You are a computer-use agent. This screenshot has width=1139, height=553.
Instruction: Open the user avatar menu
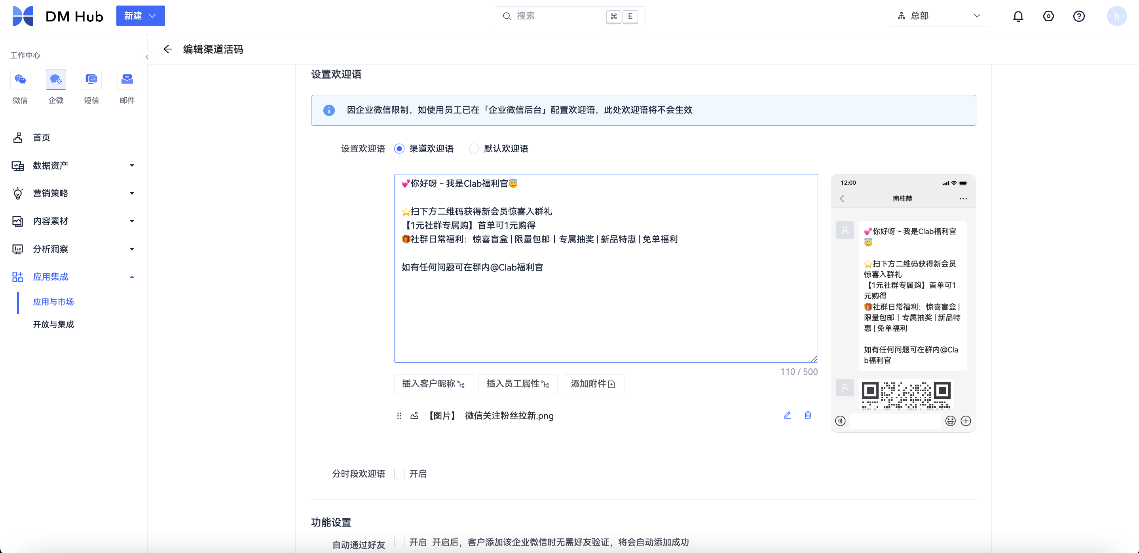[1116, 16]
